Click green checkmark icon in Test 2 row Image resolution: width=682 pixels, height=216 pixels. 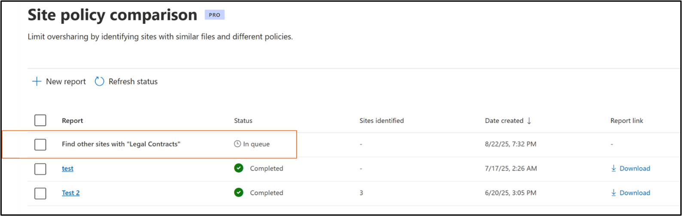point(239,193)
